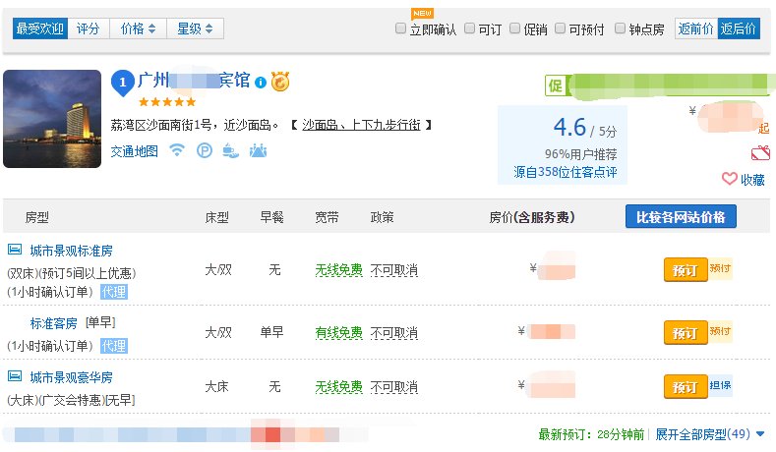Open the hotel name link 广州...宾馆
776x452 pixels.
tap(194, 81)
